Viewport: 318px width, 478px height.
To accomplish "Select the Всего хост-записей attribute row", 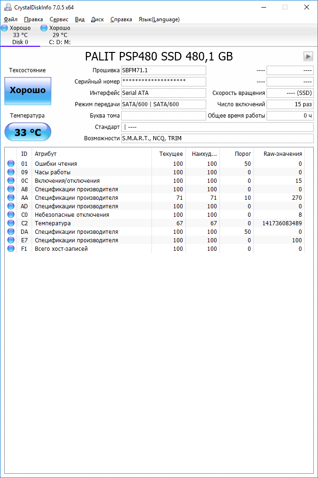I will (155, 249).
